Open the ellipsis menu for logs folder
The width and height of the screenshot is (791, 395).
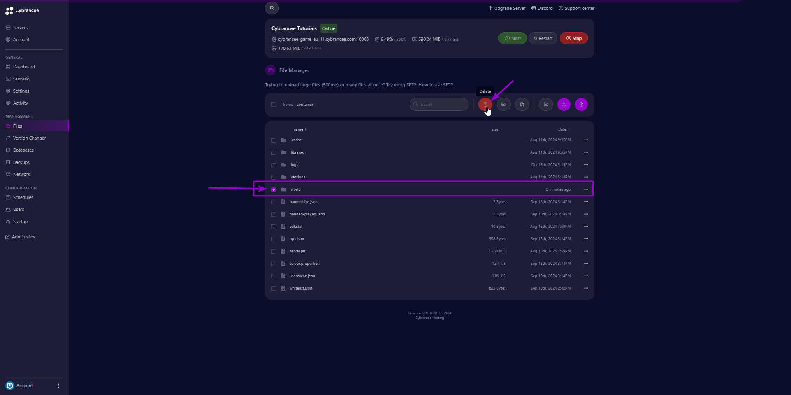pos(586,164)
